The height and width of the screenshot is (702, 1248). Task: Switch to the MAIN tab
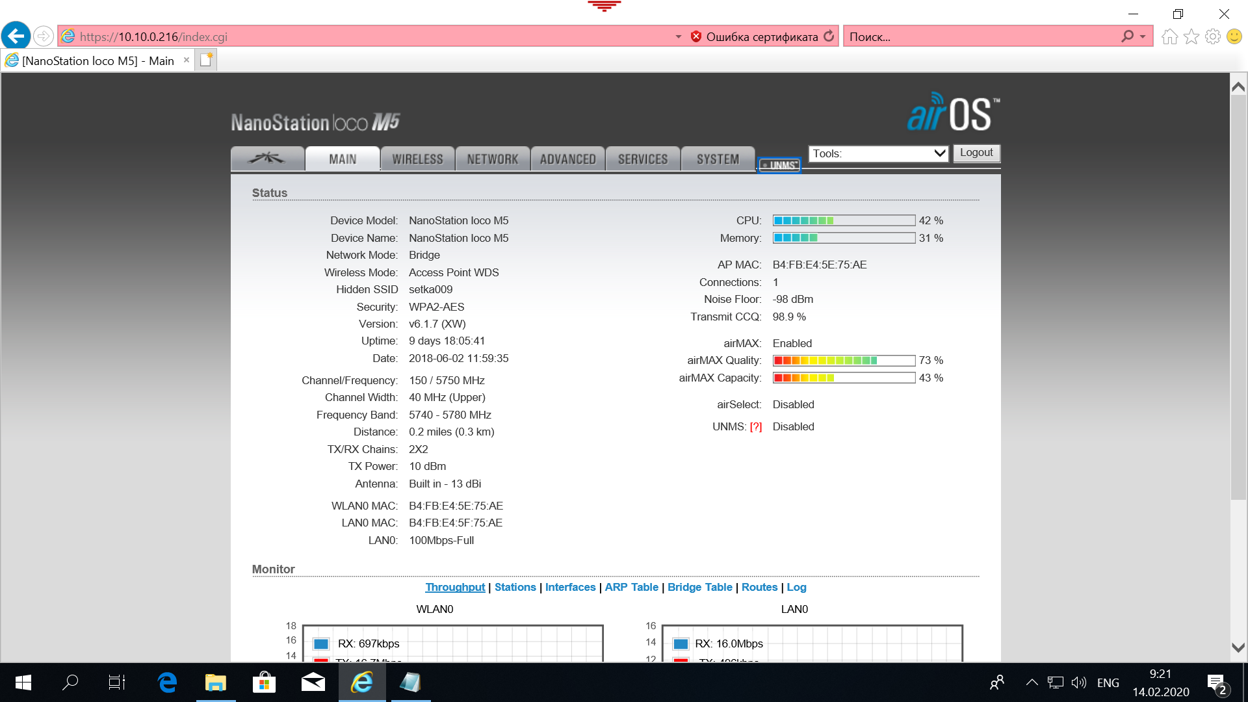pos(343,159)
